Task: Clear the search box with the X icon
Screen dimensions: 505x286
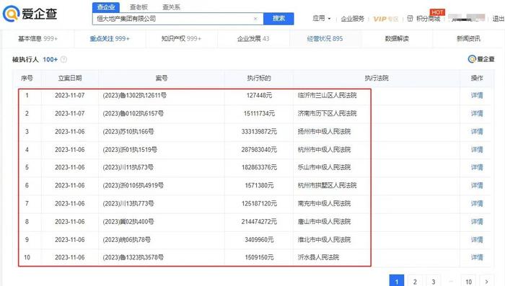Action: coord(255,19)
